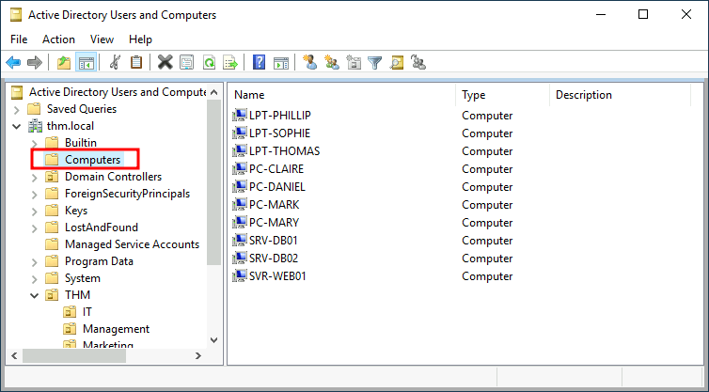Click the Up one level folder icon
The width and height of the screenshot is (709, 392).
point(64,62)
